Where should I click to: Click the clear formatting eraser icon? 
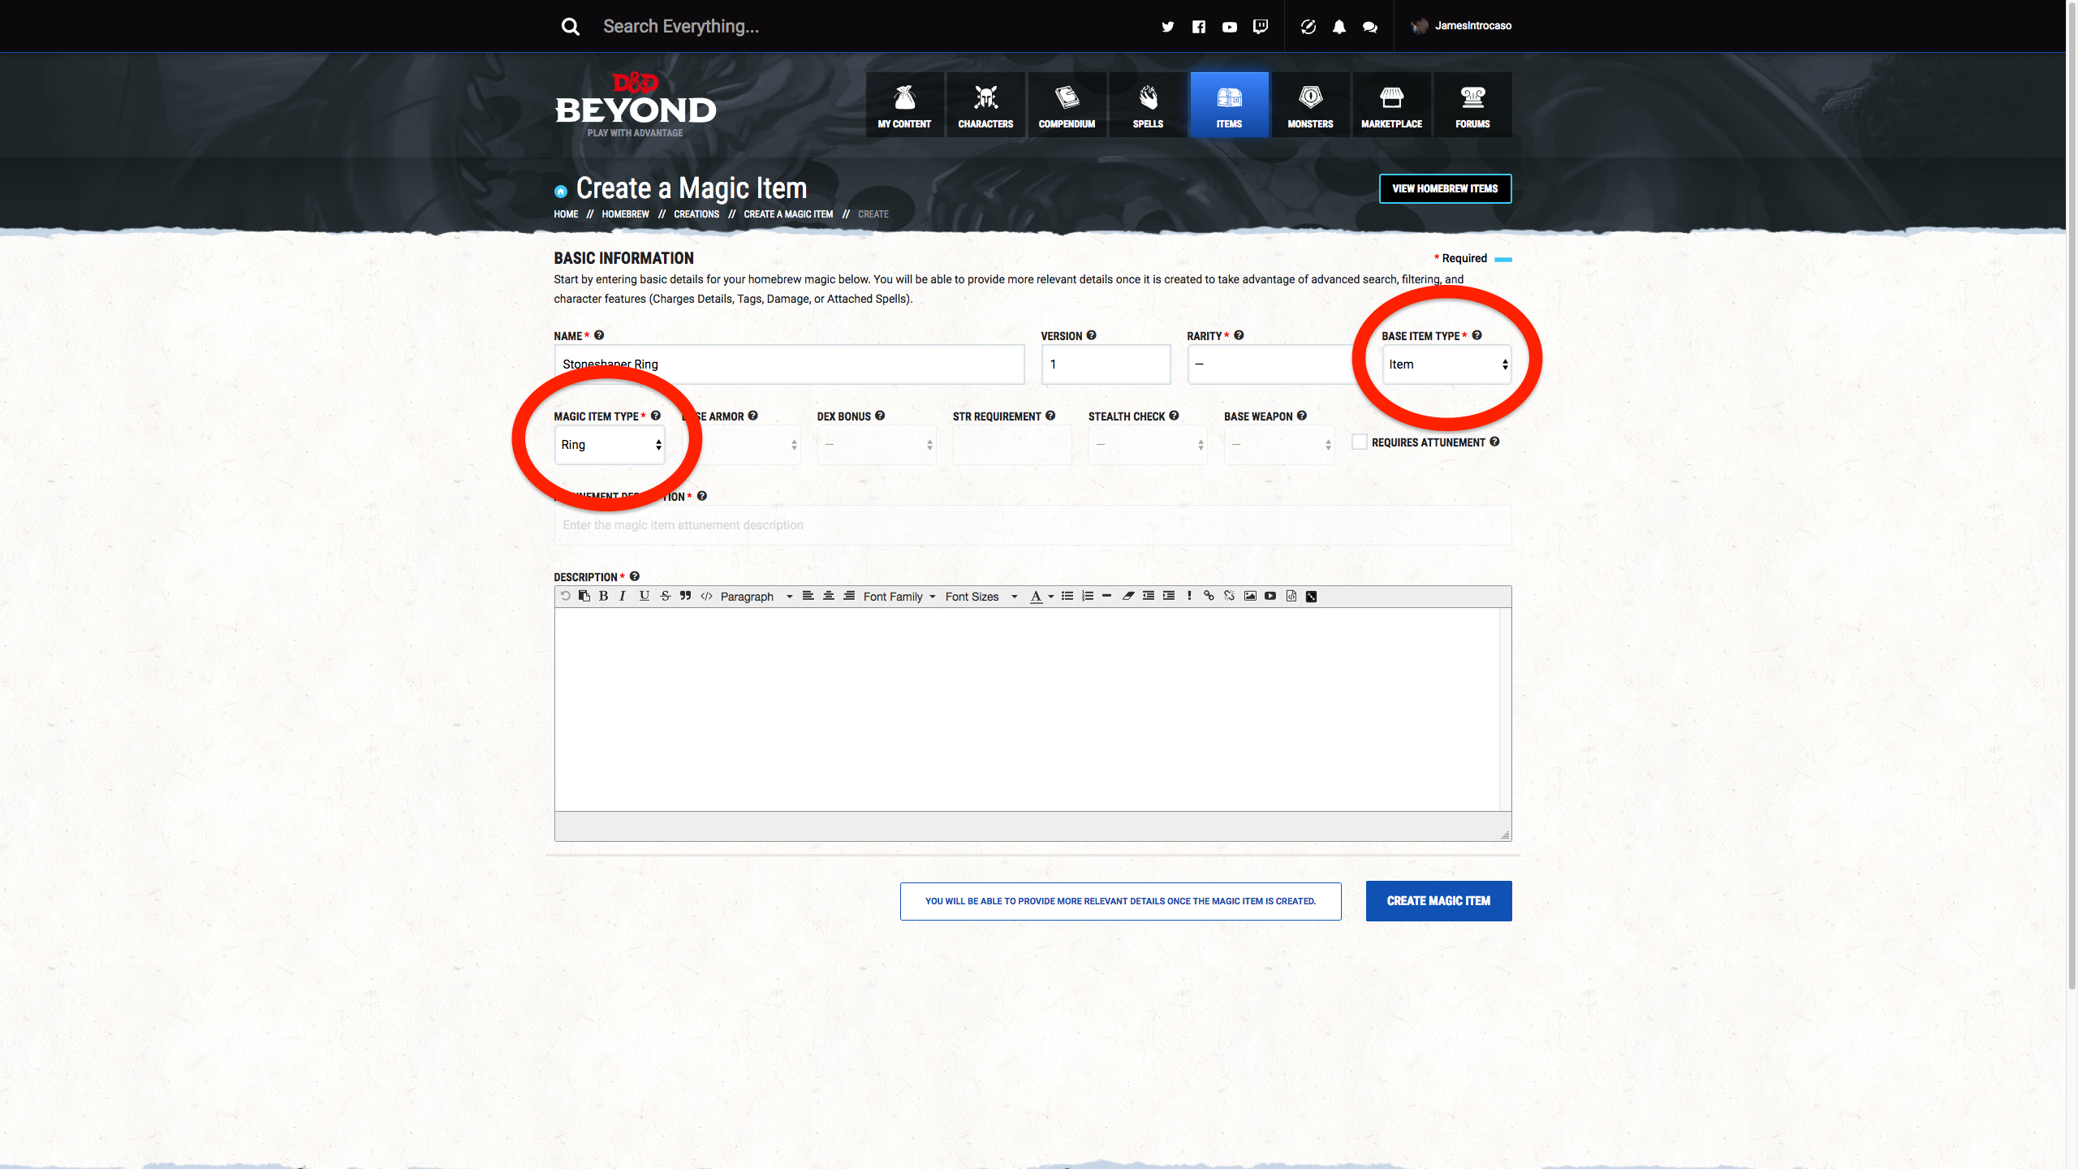tap(1128, 596)
